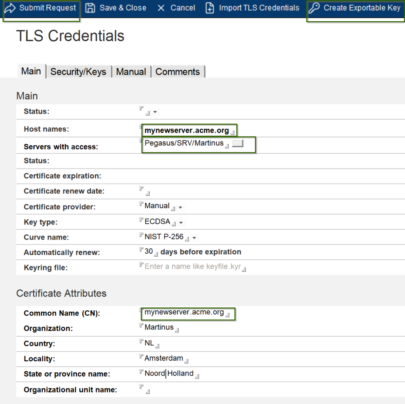Select the Main tab

click(31, 71)
